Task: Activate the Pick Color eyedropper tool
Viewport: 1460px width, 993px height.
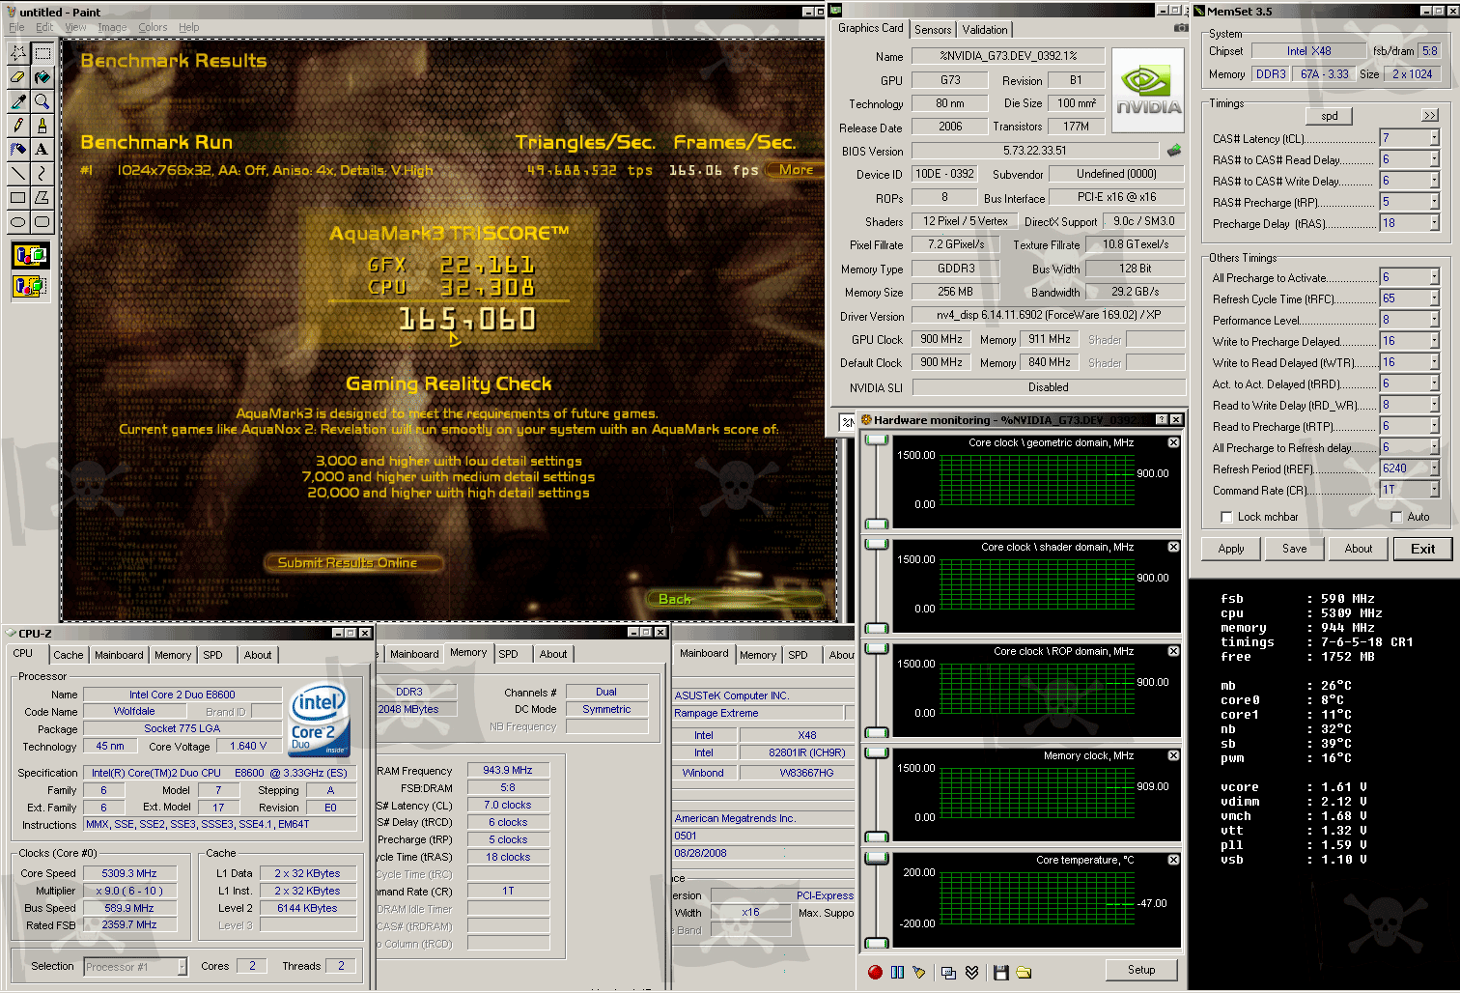Action: click(x=18, y=101)
